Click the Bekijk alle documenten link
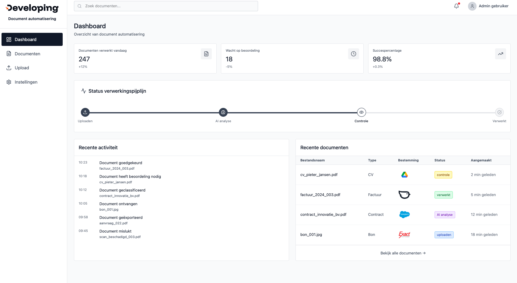The width and height of the screenshot is (517, 283). [403, 253]
